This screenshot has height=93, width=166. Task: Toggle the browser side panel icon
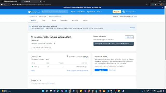(x=158, y=5)
